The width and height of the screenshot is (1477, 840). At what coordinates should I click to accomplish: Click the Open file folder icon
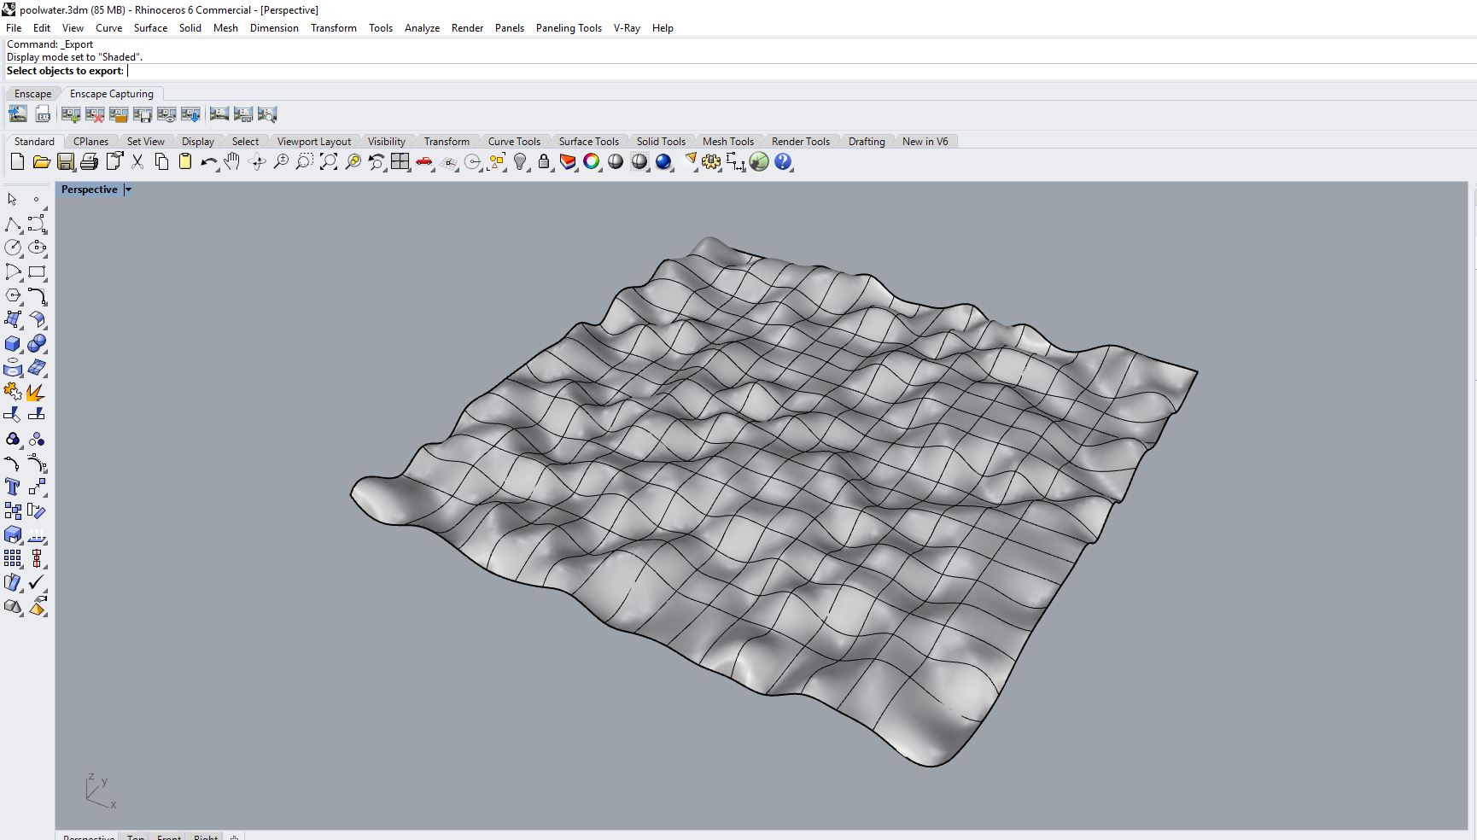(x=41, y=161)
